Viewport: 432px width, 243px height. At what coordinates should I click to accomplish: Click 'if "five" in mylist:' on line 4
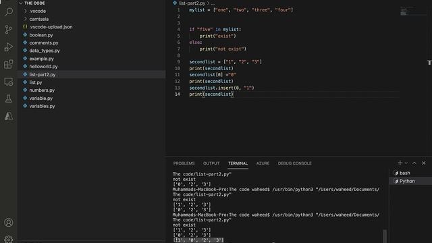coord(215,29)
